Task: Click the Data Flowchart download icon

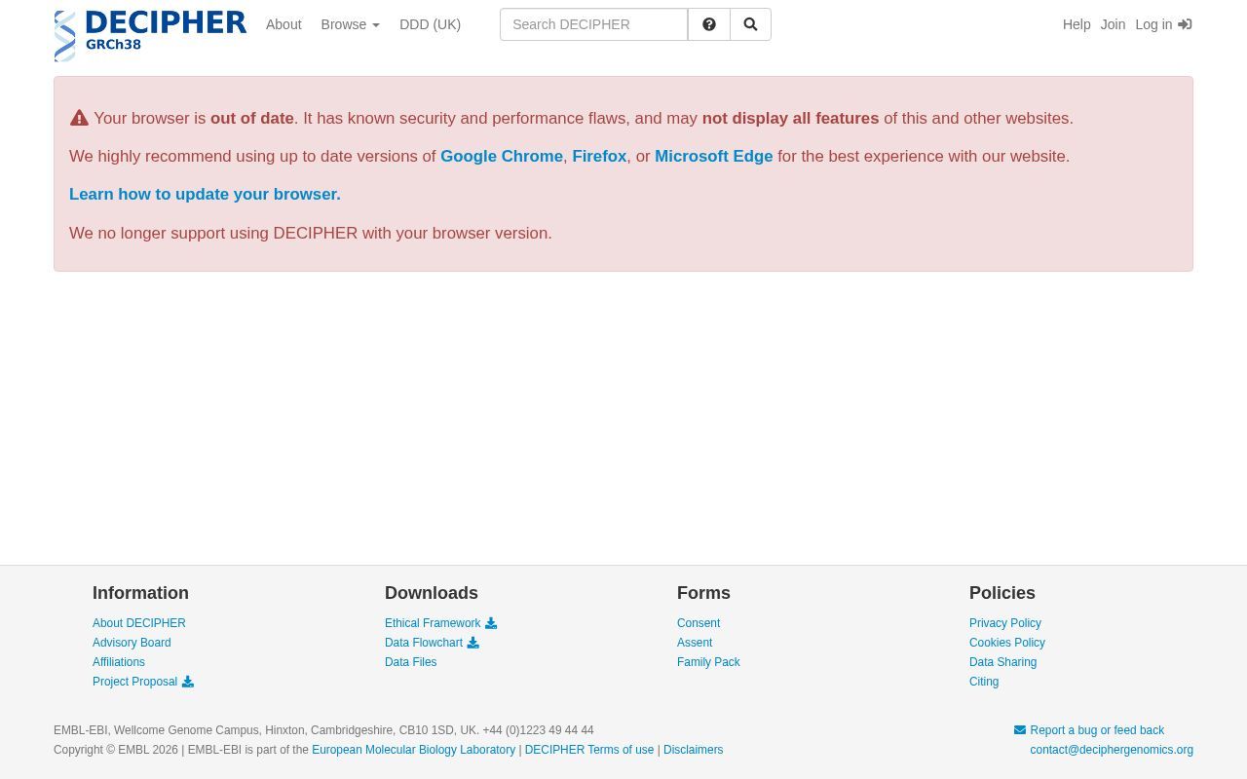Action: coord(472,643)
